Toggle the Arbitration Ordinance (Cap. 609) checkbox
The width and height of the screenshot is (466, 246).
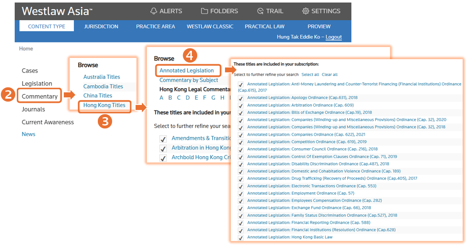pos(241,105)
